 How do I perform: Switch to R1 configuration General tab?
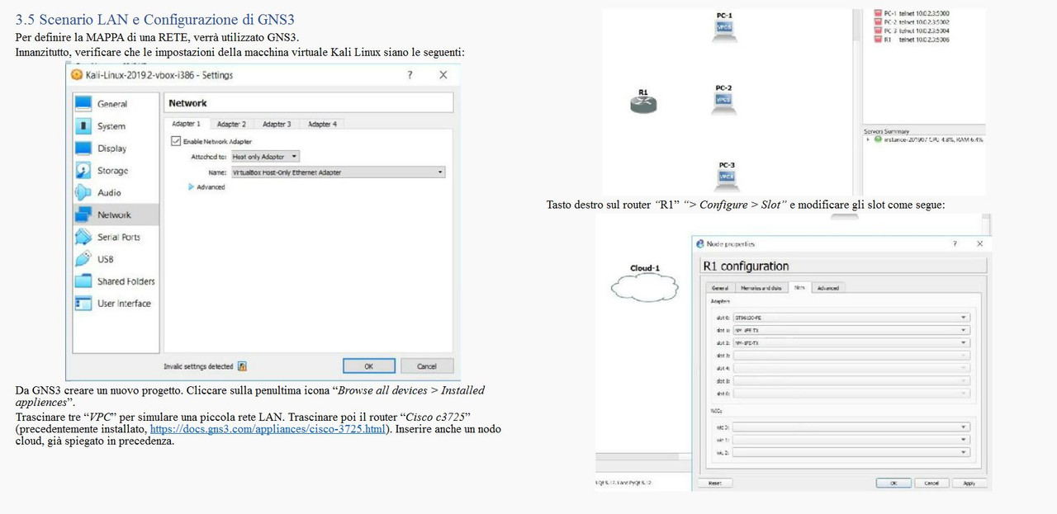coord(720,288)
